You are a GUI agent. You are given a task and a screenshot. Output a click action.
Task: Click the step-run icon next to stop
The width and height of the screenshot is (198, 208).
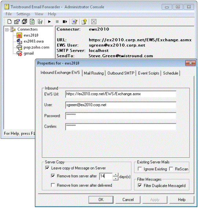pyautogui.click(x=65, y=22)
